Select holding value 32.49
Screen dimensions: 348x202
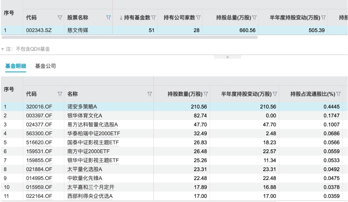(200, 133)
